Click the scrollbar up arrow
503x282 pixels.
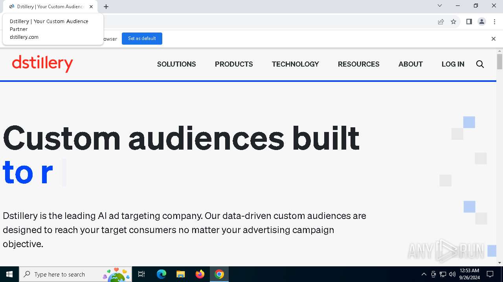[499, 51]
